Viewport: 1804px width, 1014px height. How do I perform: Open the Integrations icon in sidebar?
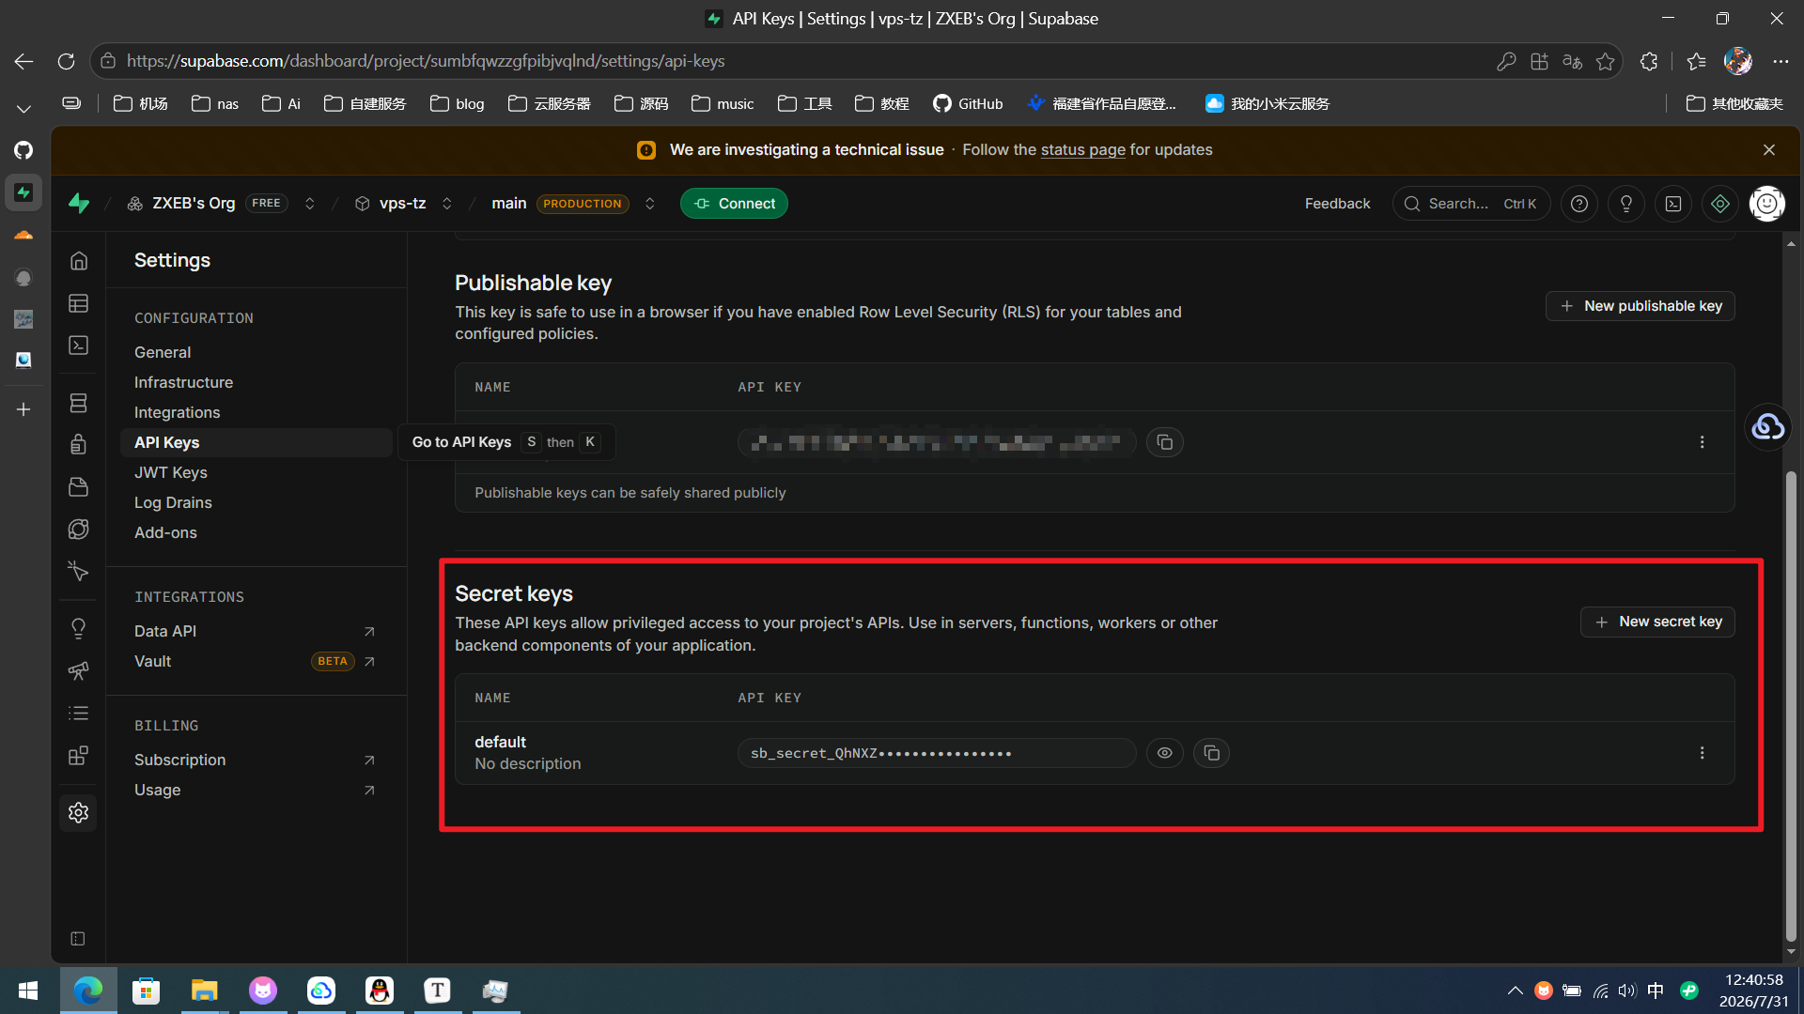(79, 756)
